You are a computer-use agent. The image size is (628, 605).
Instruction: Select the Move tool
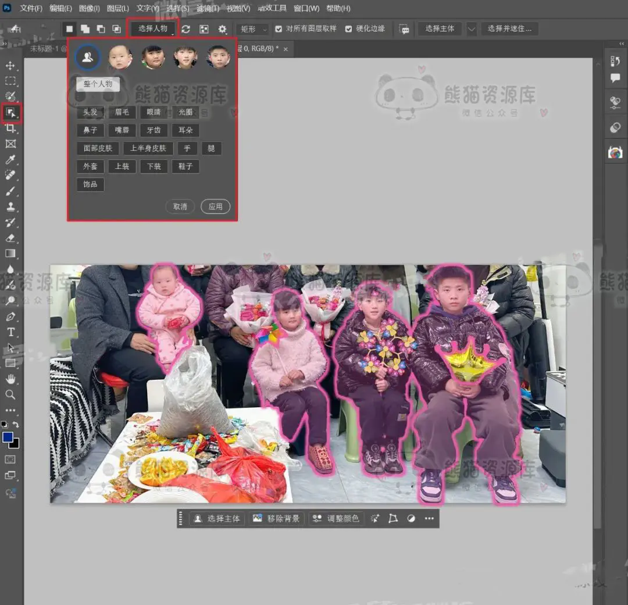(10, 65)
